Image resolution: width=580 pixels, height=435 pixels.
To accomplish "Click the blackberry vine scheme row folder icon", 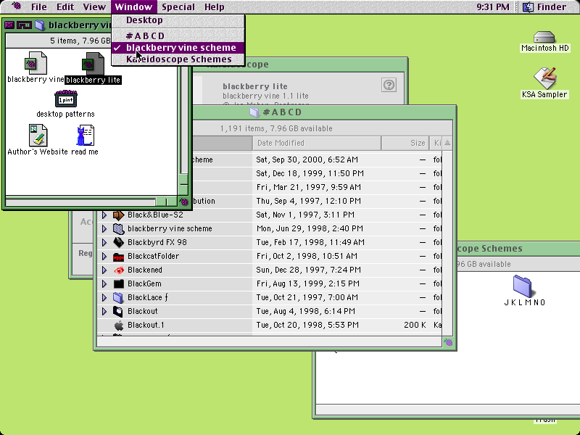I will [118, 229].
